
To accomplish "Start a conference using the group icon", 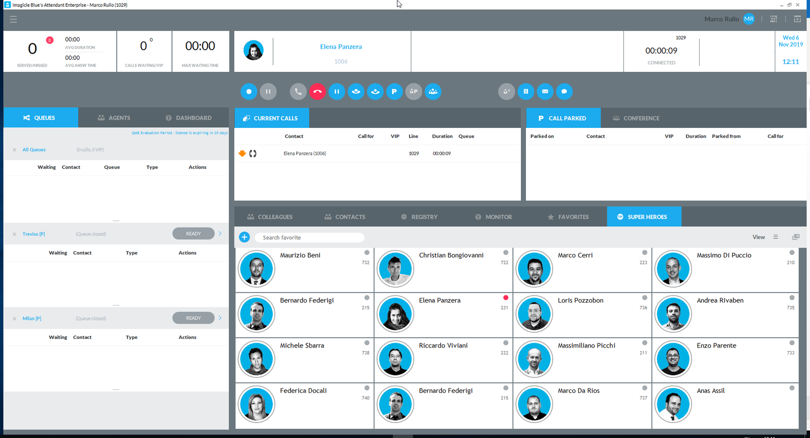I will pyautogui.click(x=433, y=92).
